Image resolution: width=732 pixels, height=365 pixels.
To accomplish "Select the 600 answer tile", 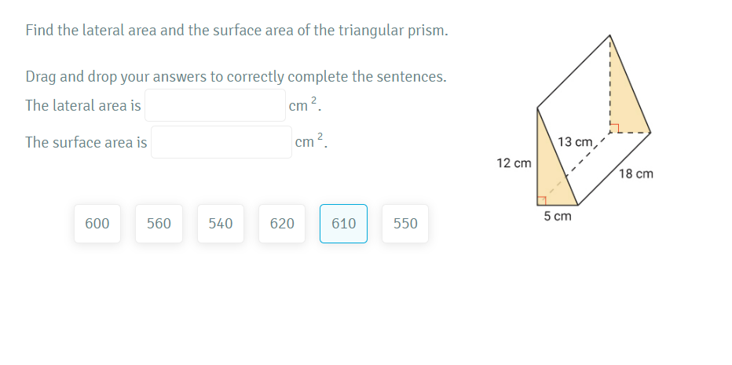I will (x=97, y=224).
